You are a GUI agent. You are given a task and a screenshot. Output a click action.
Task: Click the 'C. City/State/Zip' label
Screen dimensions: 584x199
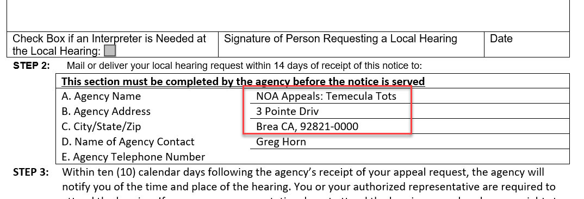(101, 126)
